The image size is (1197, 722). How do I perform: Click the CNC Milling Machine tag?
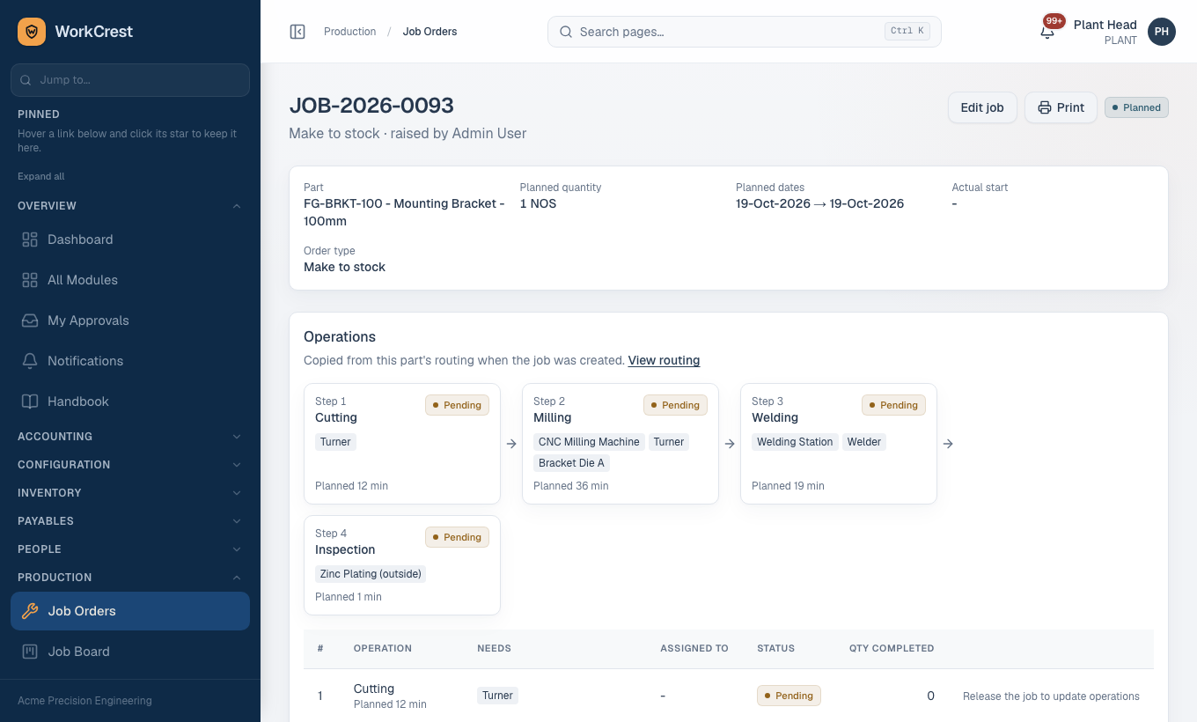[589, 442]
